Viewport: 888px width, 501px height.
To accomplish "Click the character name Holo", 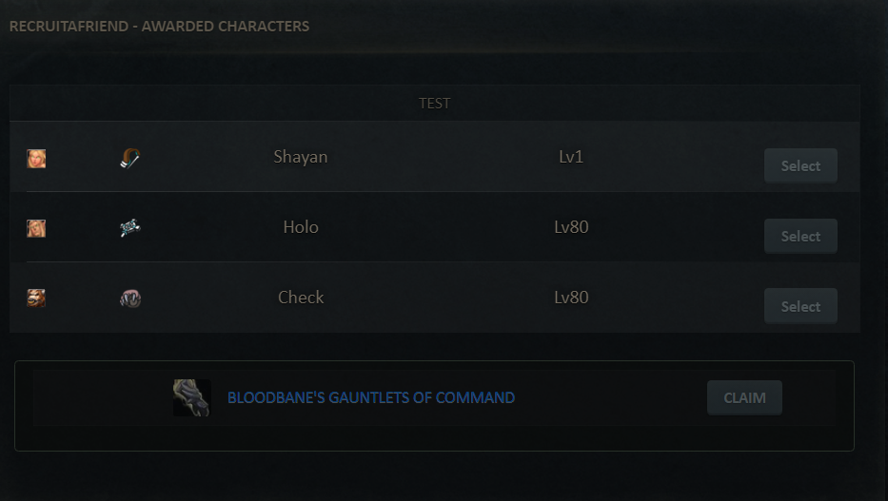I will click(301, 227).
